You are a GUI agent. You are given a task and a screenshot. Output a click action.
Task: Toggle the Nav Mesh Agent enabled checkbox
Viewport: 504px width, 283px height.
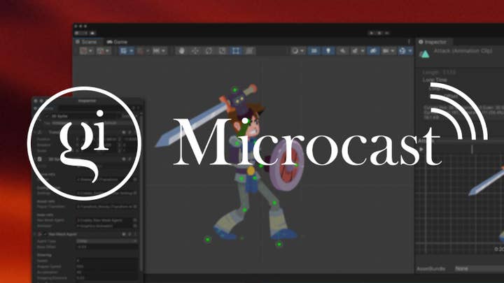coord(45,234)
